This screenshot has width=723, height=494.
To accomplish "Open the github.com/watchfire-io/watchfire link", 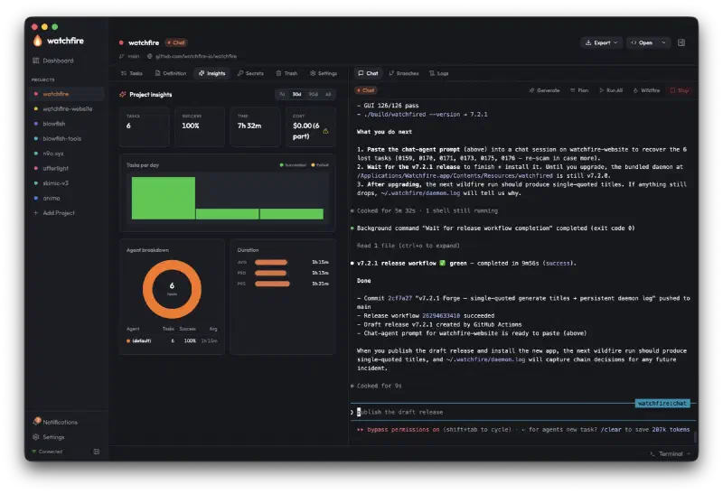I will point(195,56).
